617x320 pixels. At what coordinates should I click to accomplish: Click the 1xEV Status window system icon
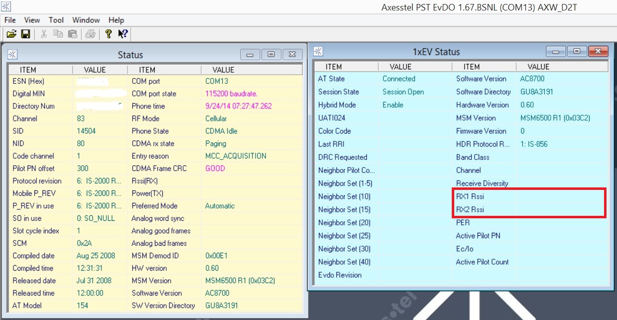tap(318, 51)
